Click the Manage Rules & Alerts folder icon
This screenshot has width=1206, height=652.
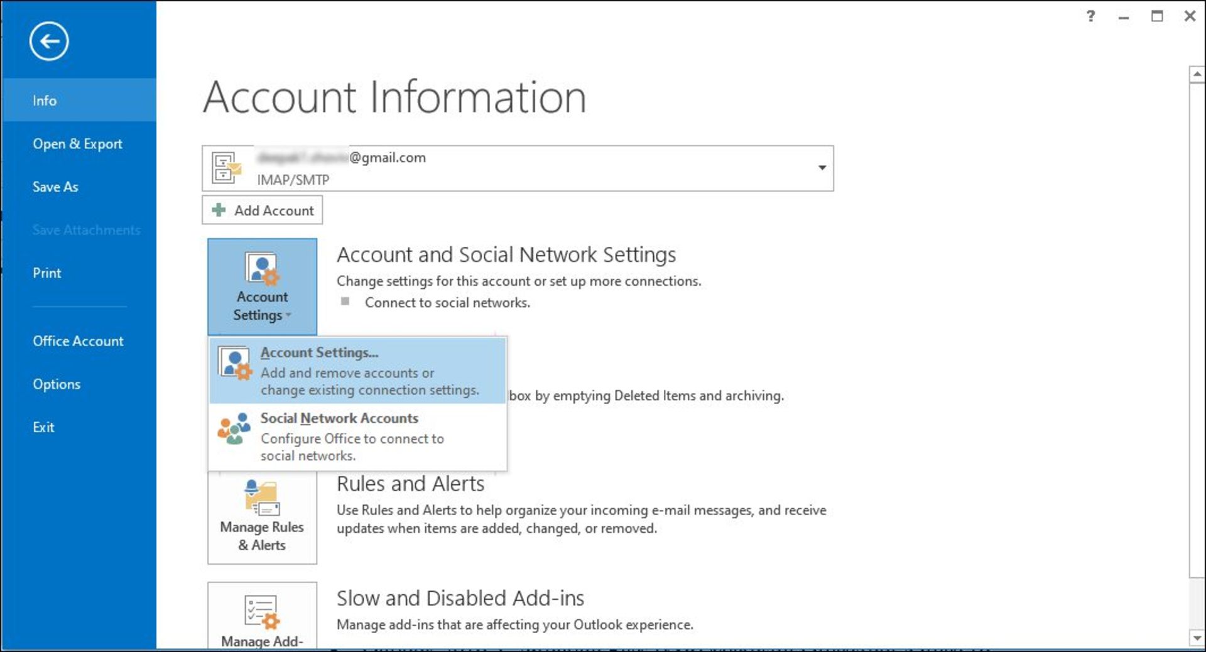(262, 497)
